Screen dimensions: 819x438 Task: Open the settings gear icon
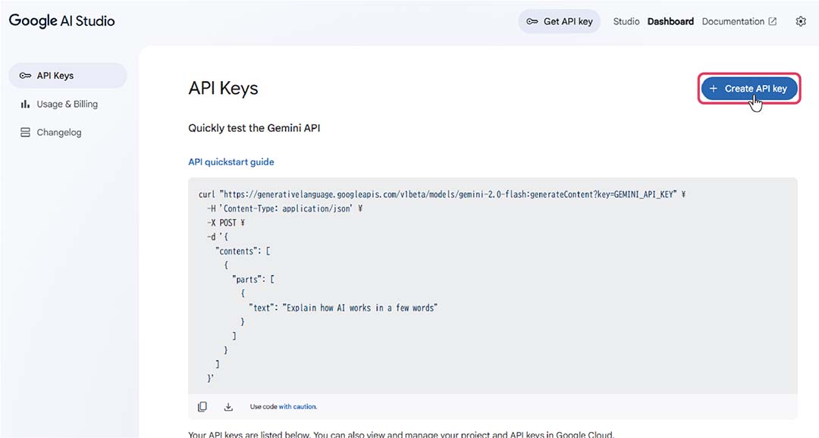[801, 21]
